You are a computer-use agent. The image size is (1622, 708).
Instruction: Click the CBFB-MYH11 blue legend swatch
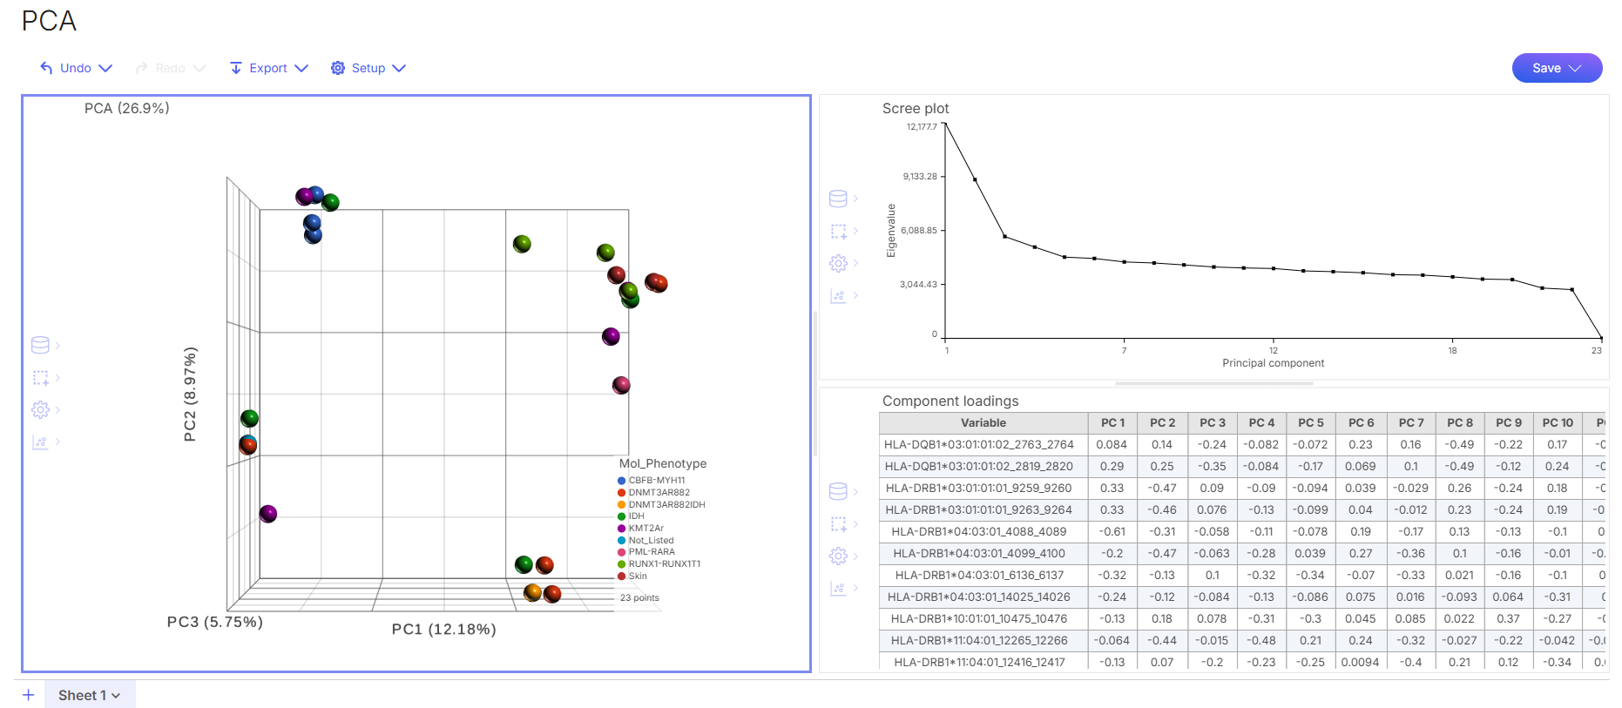point(622,481)
